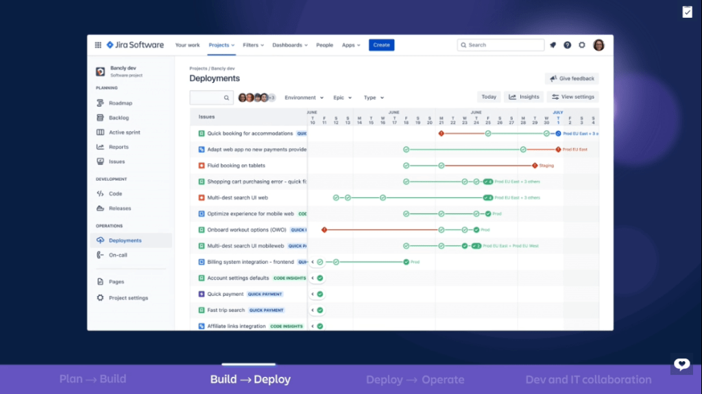Click the blue Create button

381,45
